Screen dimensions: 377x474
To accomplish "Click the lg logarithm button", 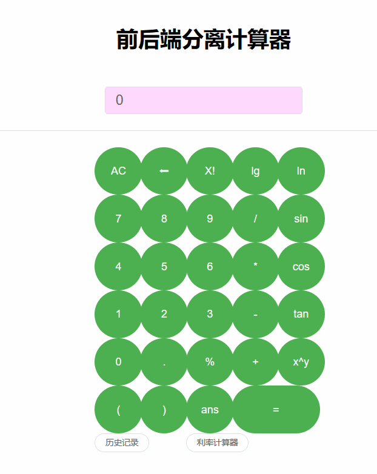I will 255,171.
